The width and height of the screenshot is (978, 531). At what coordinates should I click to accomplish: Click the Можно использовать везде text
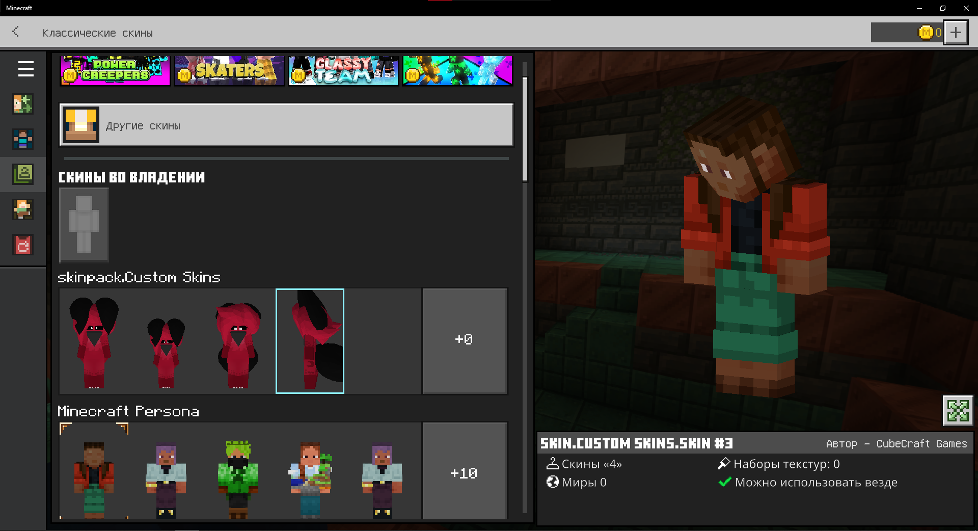[816, 482]
